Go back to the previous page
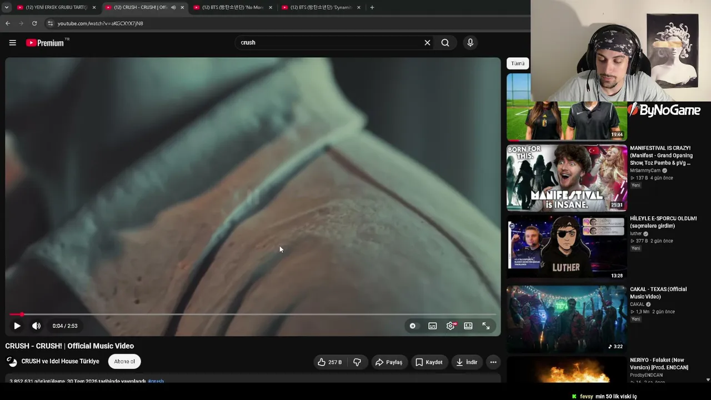Image resolution: width=711 pixels, height=400 pixels. tap(8, 23)
